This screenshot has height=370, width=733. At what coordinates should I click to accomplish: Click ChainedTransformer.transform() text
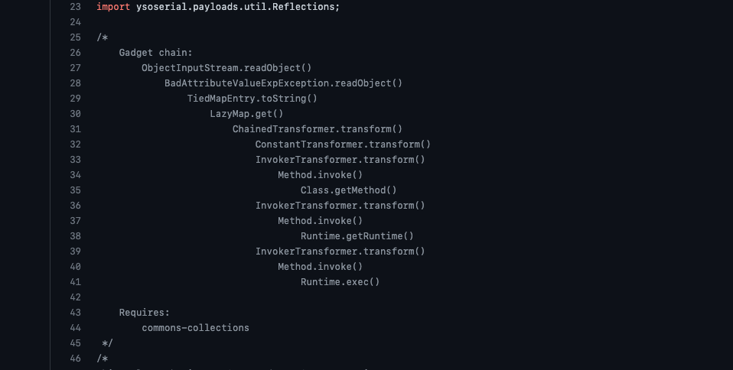318,129
